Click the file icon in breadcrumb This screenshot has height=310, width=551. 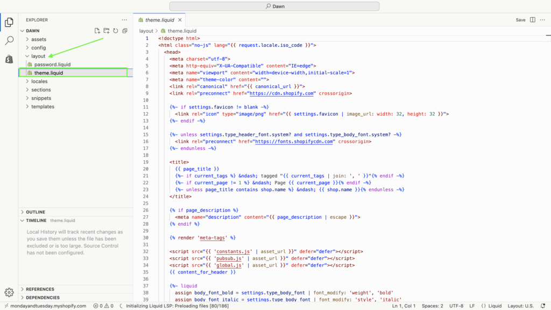point(163,31)
